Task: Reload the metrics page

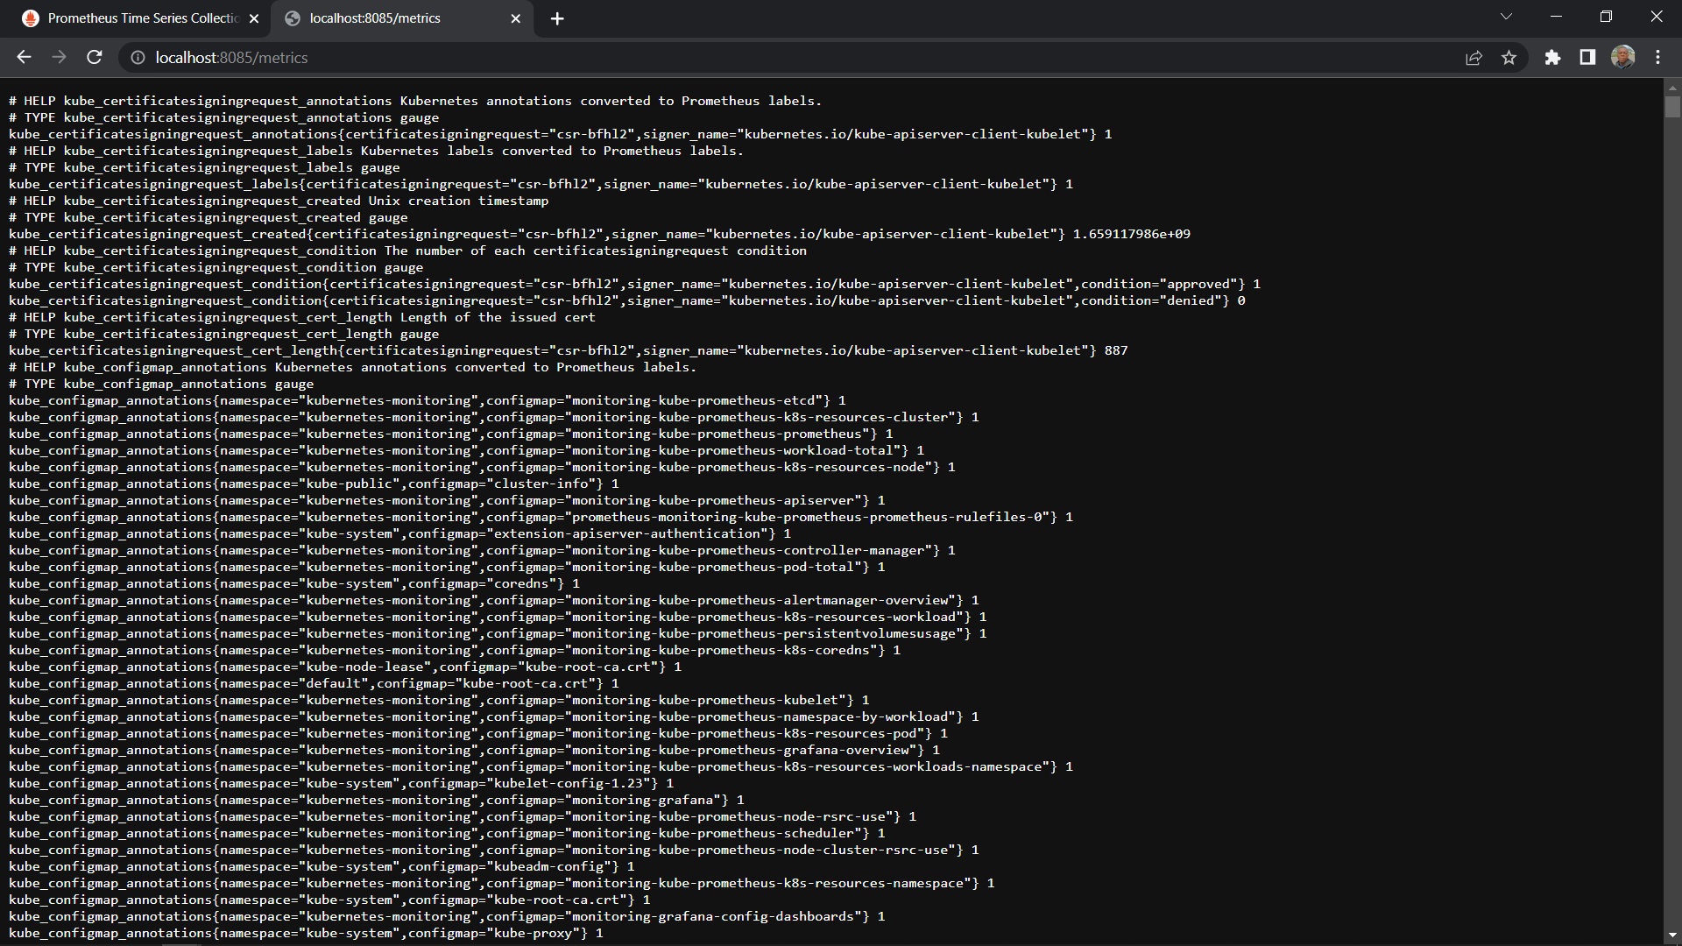Action: click(x=95, y=57)
